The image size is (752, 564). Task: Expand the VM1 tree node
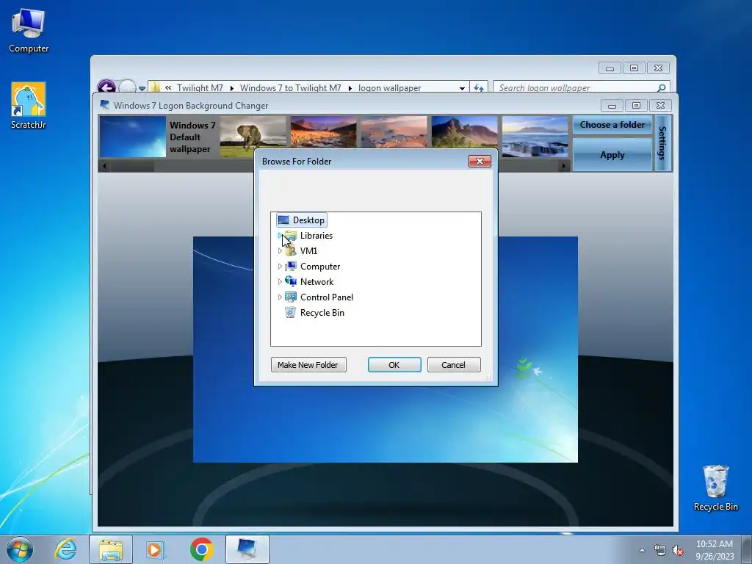[x=280, y=251]
